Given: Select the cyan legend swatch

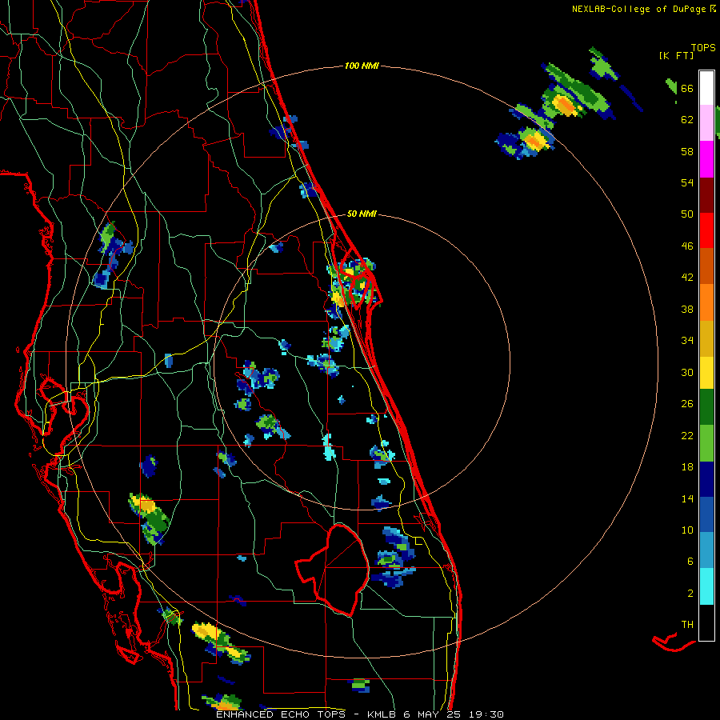Looking at the screenshot, I should click(706, 586).
